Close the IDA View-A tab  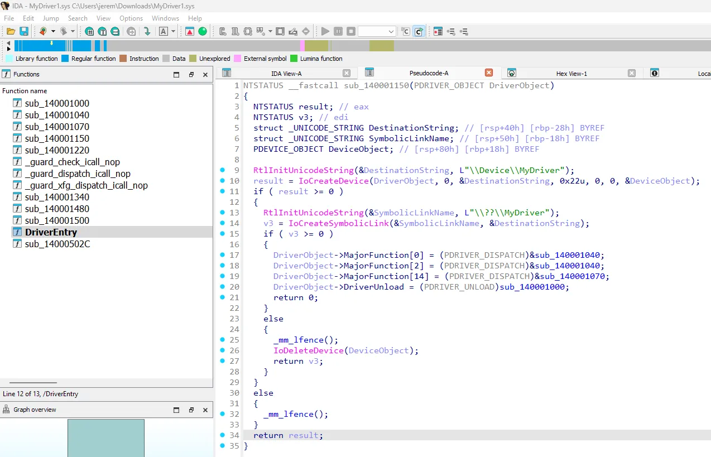click(347, 73)
